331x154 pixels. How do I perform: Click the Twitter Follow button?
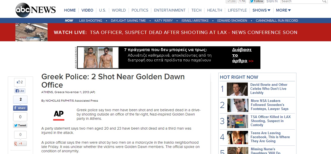(256, 2)
